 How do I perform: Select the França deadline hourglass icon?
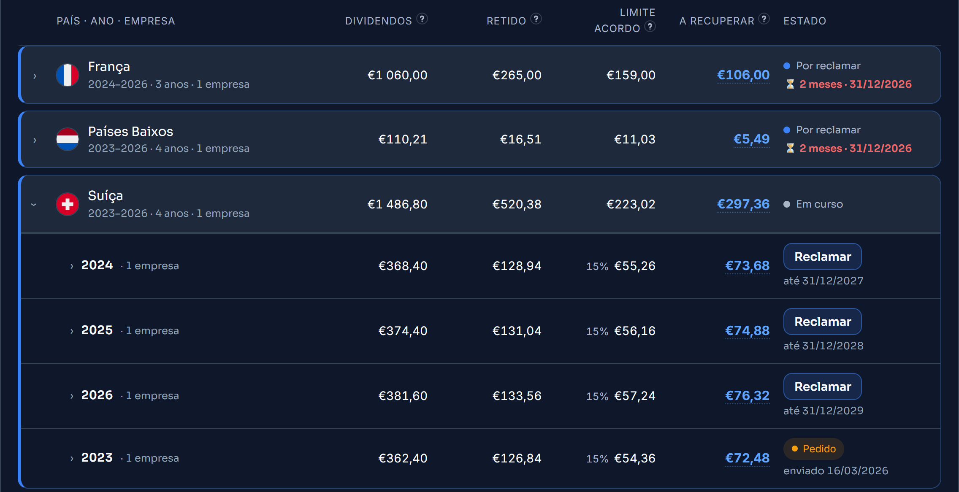(x=790, y=84)
